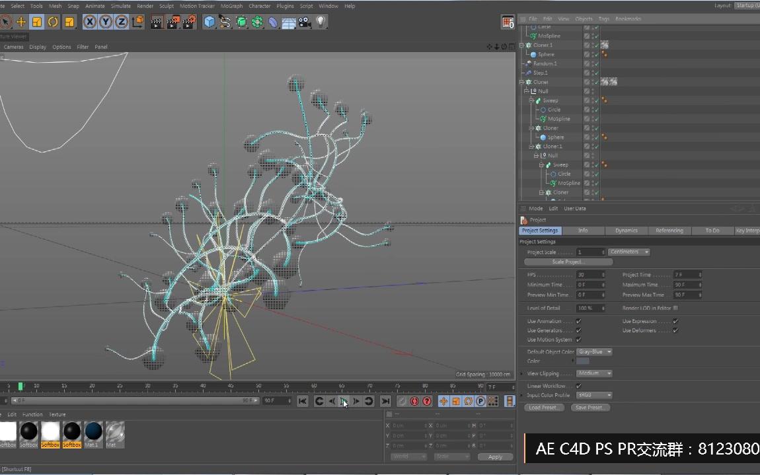The image size is (760, 475).
Task: Open the Centimeters units dropdown
Action: [628, 252]
